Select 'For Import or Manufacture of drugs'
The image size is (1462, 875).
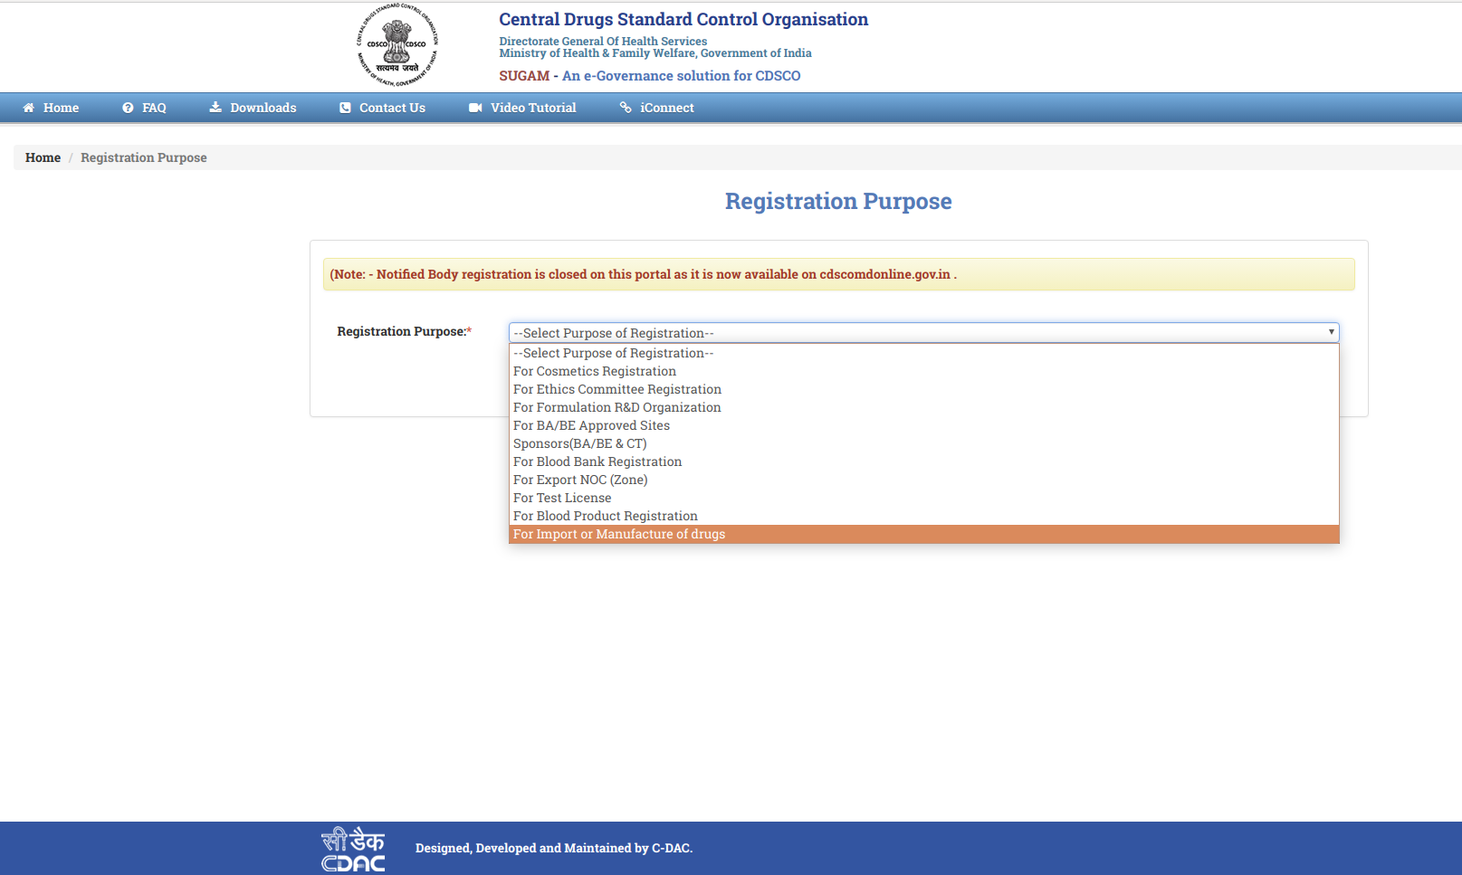(619, 534)
